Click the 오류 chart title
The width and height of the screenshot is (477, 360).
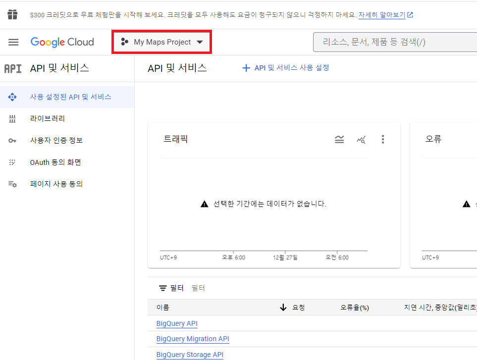(x=433, y=139)
